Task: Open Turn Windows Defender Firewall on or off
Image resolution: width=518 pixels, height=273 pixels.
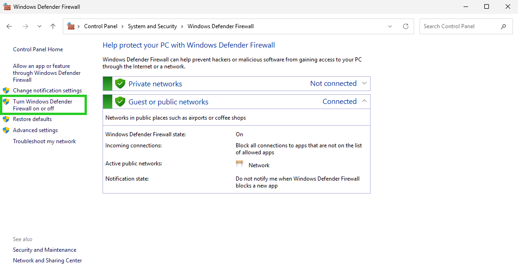Action: tap(43, 104)
